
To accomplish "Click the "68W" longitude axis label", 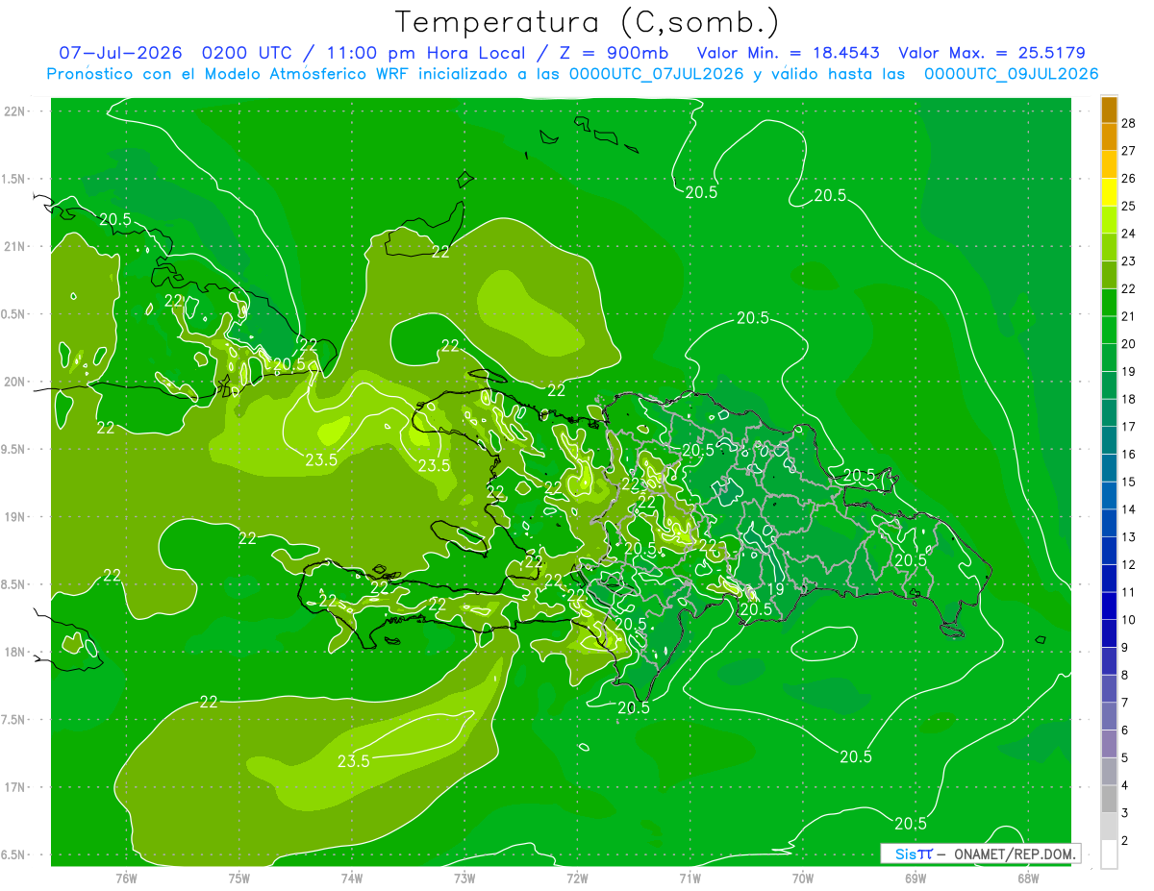I will (x=1027, y=879).
